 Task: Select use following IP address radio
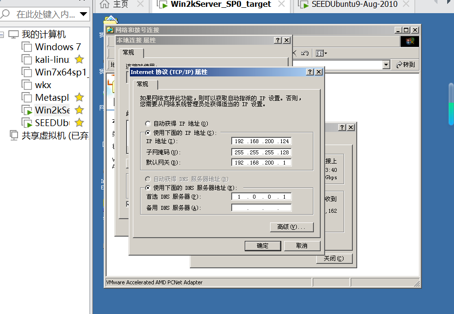coord(147,133)
